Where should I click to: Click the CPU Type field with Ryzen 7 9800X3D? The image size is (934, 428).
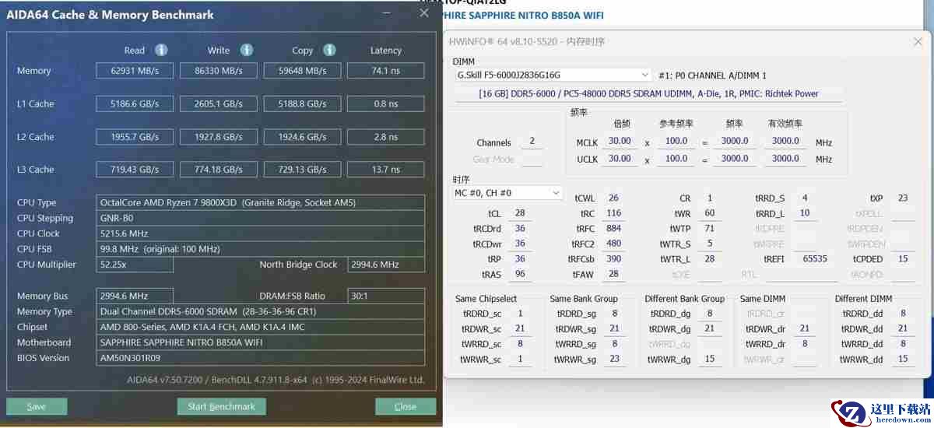[262, 202]
